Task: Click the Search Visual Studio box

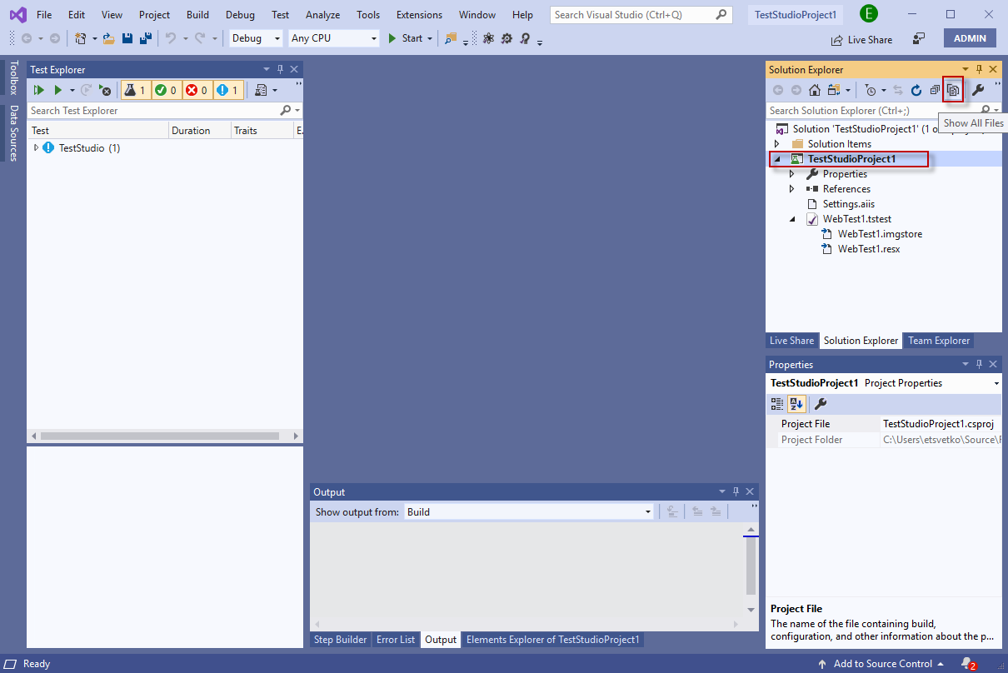Action: pos(641,15)
